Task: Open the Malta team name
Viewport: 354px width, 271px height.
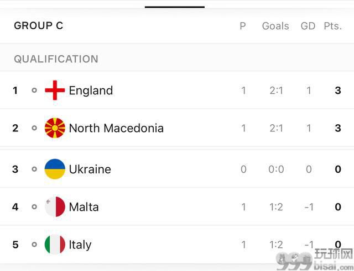Action: click(84, 207)
